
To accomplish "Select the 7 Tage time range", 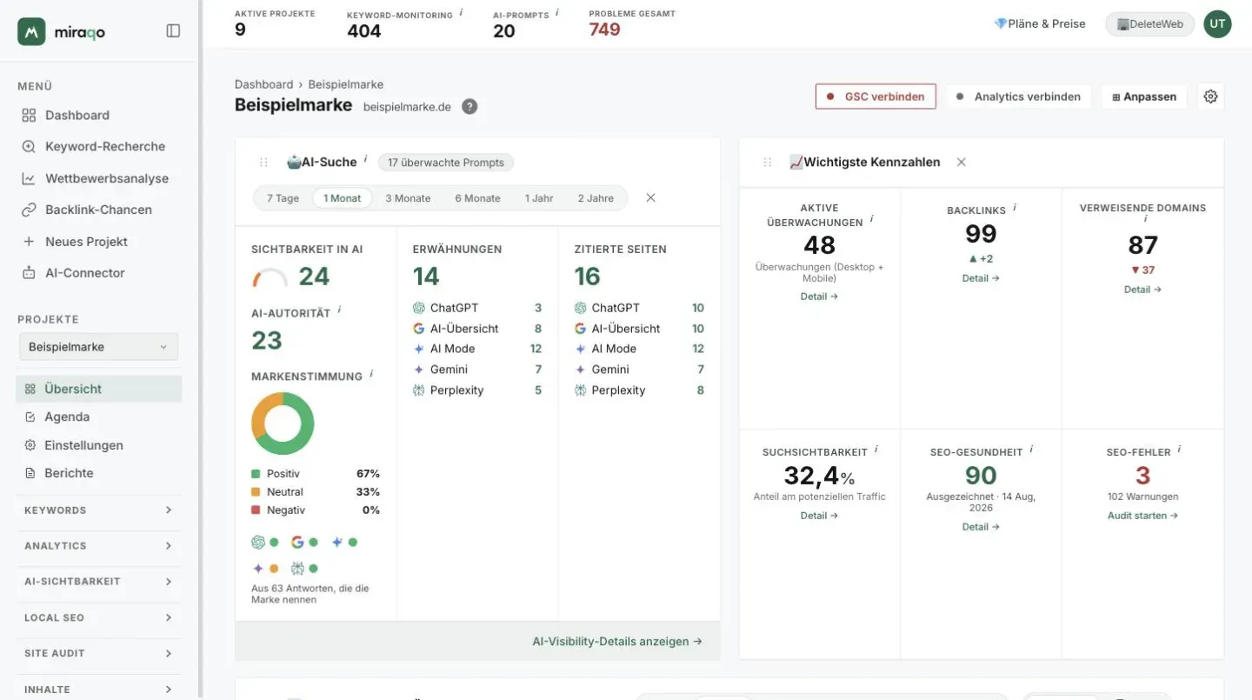I will [x=283, y=198].
